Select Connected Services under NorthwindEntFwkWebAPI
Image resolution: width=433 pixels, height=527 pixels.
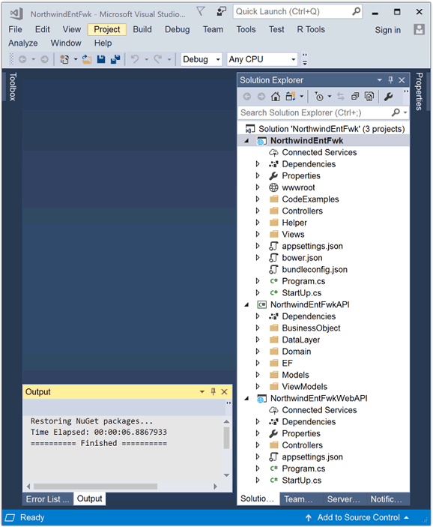coord(319,410)
